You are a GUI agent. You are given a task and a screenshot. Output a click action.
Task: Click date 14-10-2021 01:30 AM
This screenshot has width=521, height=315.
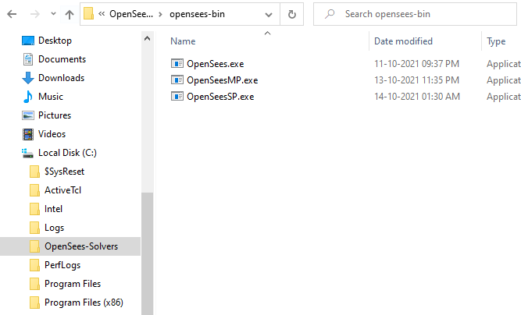pos(417,97)
